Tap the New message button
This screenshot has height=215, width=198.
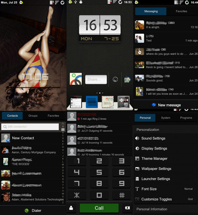click(x=166, y=105)
